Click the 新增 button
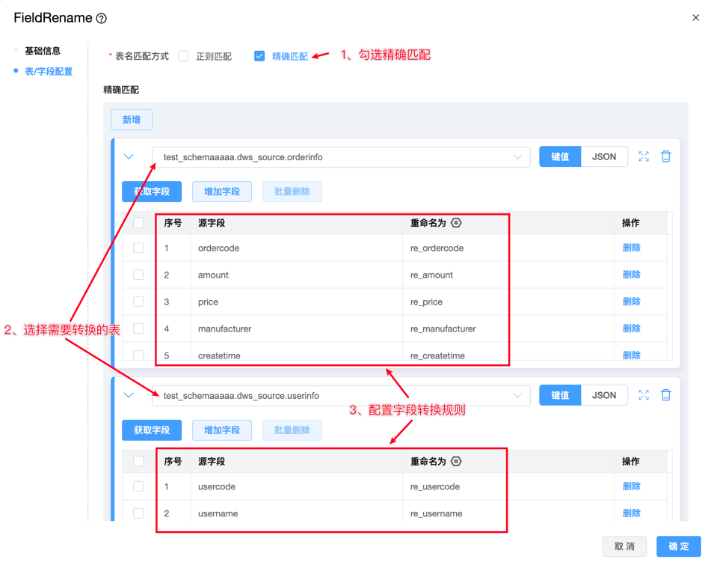The height and width of the screenshot is (568, 711). (x=132, y=120)
